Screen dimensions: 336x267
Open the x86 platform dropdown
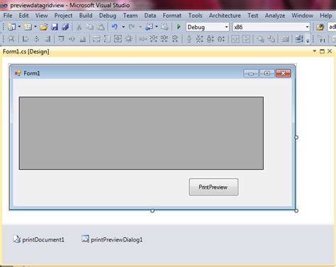point(271,27)
